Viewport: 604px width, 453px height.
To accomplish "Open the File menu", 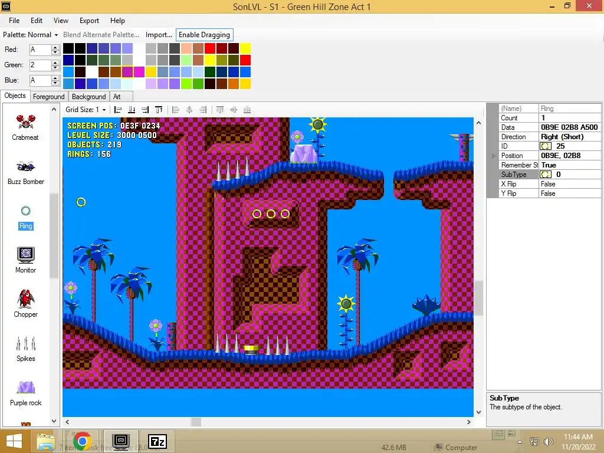I will point(14,21).
